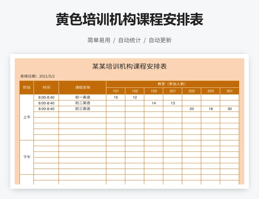
Task: Select 8:00-8:40 time in 初二英语 row
Action: [46, 103]
